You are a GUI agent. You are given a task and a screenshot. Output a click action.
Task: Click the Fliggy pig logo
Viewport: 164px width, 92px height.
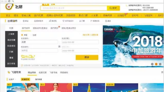pyautogui.click(x=9, y=7)
